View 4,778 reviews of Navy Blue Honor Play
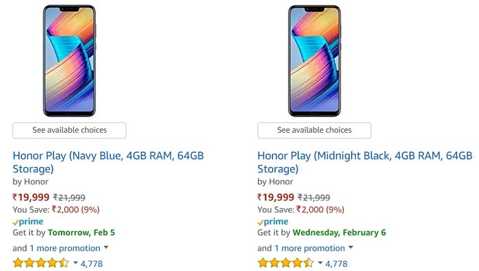 92,263
